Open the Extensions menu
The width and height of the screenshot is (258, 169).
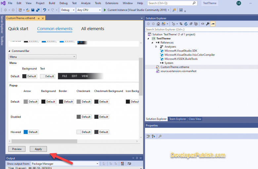(x=112, y=3)
